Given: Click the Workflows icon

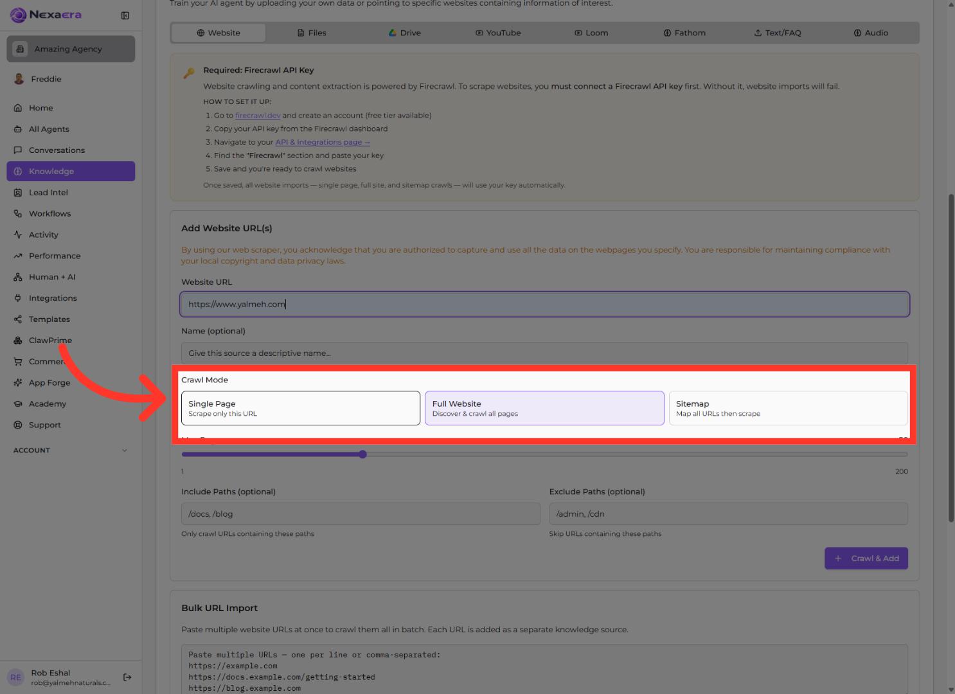Looking at the screenshot, I should click(x=18, y=214).
